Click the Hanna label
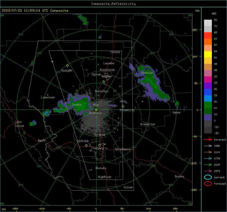The width and height of the screenshot is (227, 212). [x=176, y=112]
